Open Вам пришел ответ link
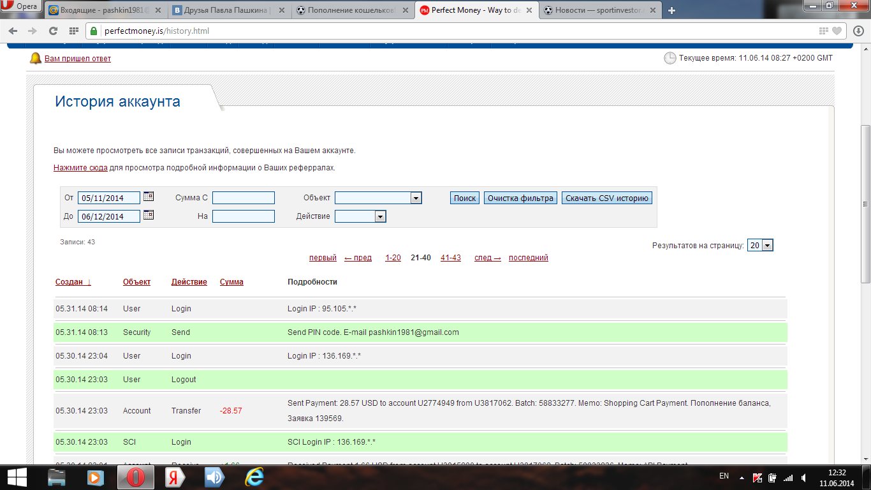The image size is (871, 490). 78,59
